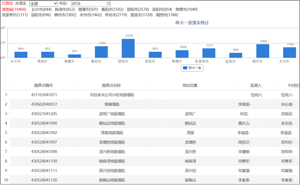Sort by 隐患点编号 column header
Image resolution: width=300 pixels, height=185 pixels.
click(44, 86)
